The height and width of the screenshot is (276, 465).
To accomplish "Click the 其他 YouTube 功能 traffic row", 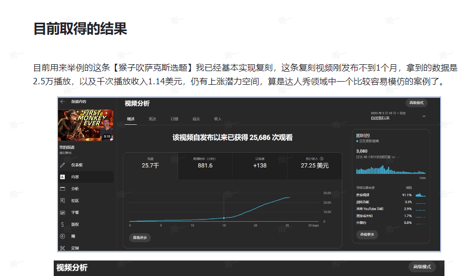I will (391, 209).
